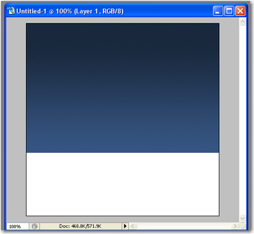Viewport: 254px width, 234px height.
Task: Minimize the Untitled-1 document window
Action: [x=218, y=11]
